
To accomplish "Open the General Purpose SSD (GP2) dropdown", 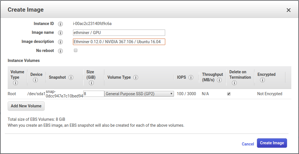I will tap(139, 94).
